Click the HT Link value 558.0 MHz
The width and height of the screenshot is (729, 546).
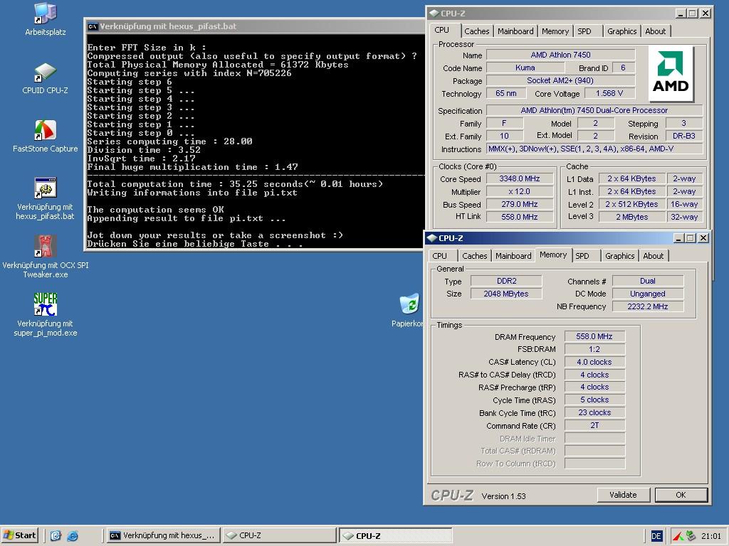(520, 217)
